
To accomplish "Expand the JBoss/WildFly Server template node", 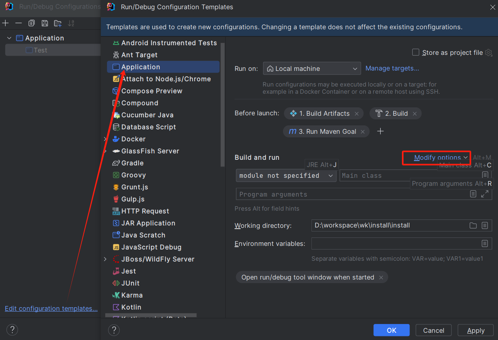I will 105,259.
